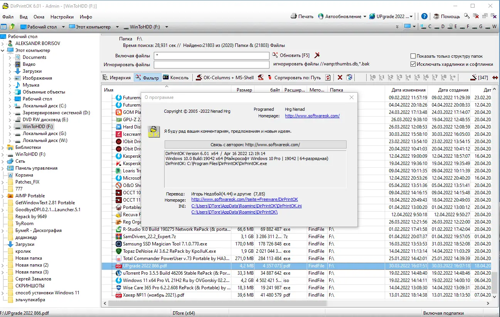Select drive W in the drive bar

(492, 27)
